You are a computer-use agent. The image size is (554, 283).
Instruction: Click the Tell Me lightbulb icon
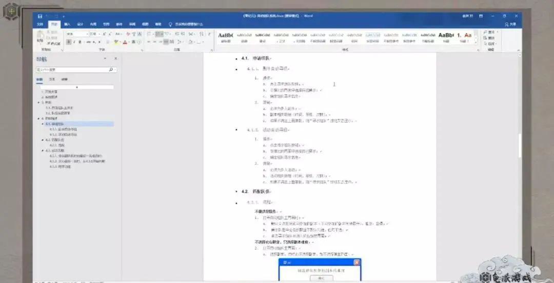170,25
